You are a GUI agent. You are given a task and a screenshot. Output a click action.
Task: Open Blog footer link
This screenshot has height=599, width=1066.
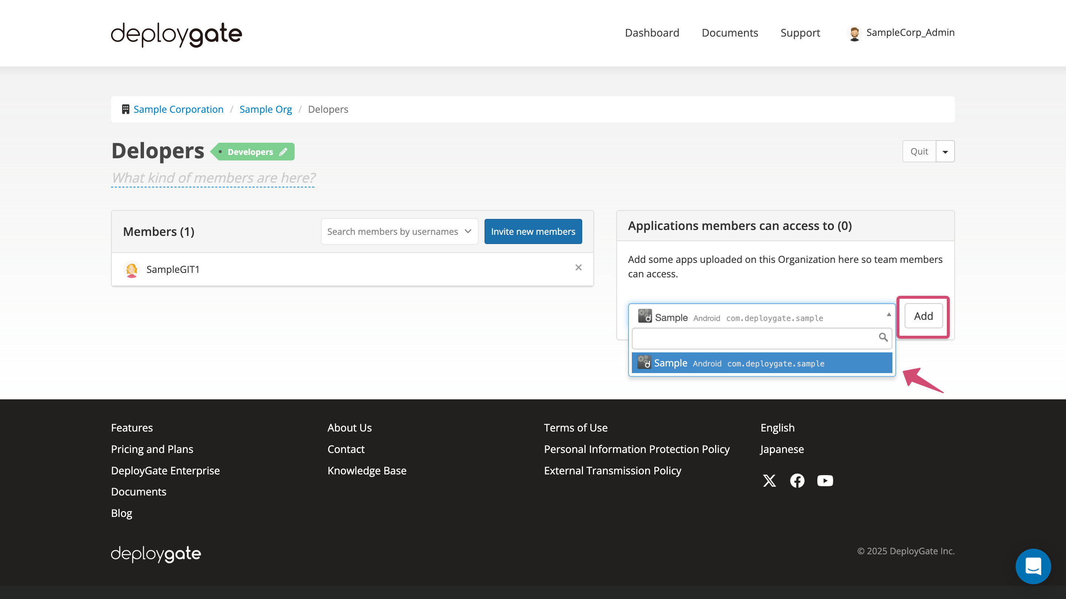click(x=122, y=514)
